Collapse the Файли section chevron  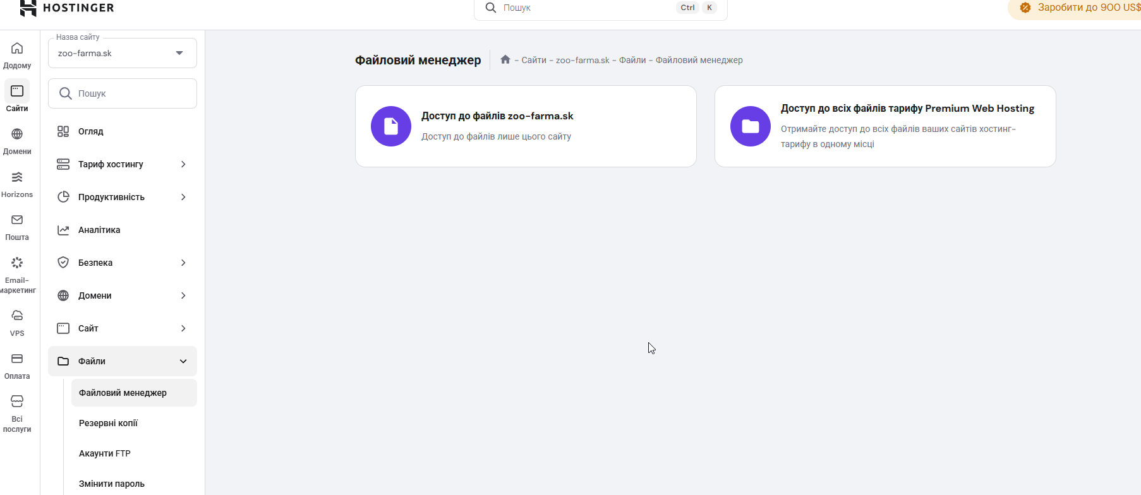pyautogui.click(x=183, y=361)
